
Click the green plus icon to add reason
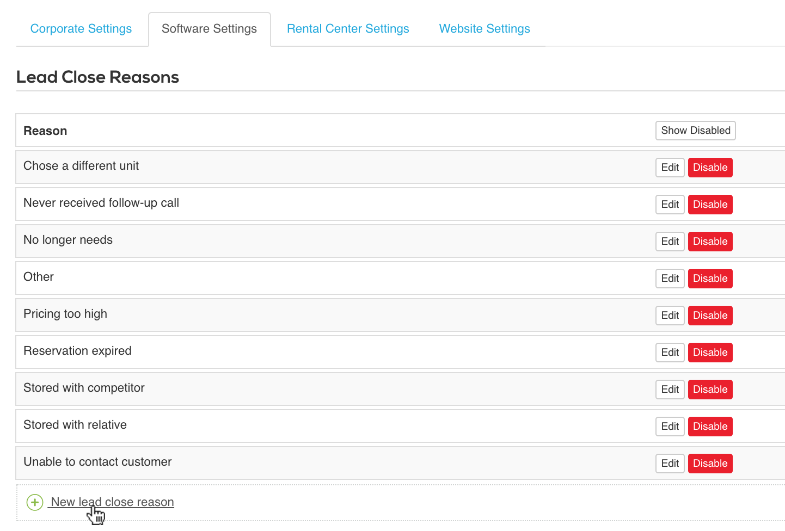34,502
